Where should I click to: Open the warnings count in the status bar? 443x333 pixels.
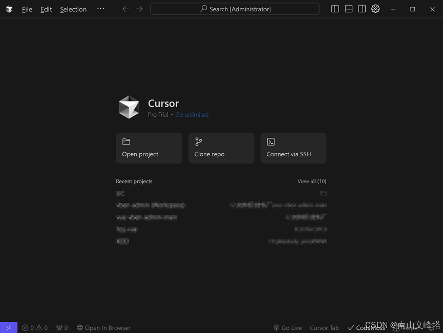point(42,328)
